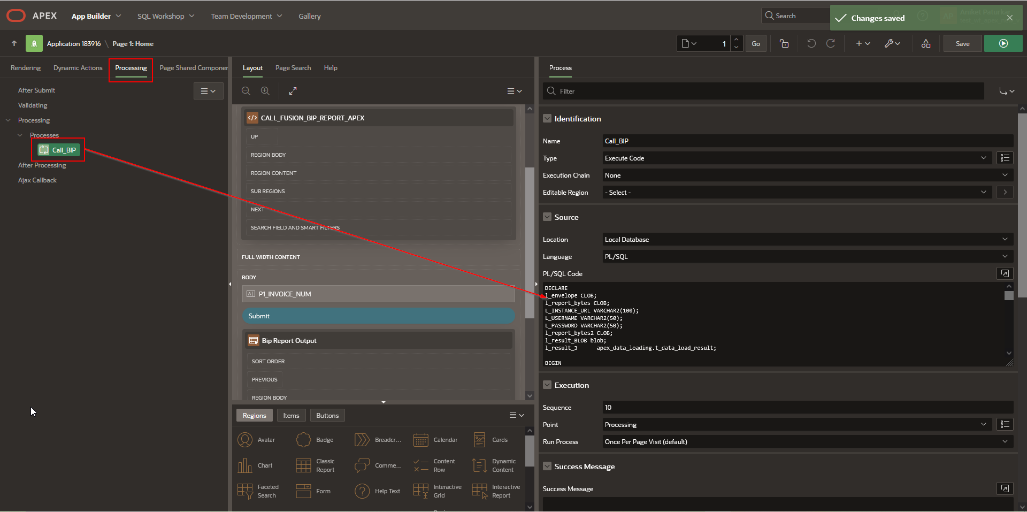1027x512 pixels.
Task: Close the Changes saved notification
Action: point(1009,18)
